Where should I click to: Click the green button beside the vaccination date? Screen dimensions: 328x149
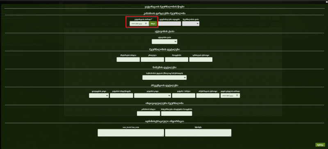pos(153,24)
